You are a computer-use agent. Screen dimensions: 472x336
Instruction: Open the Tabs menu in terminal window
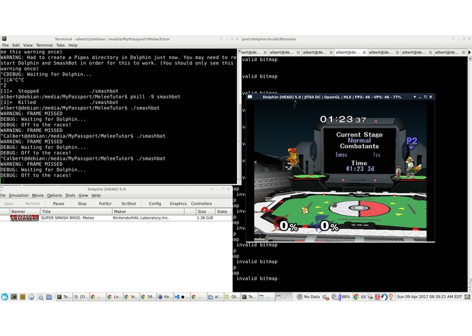click(60, 45)
